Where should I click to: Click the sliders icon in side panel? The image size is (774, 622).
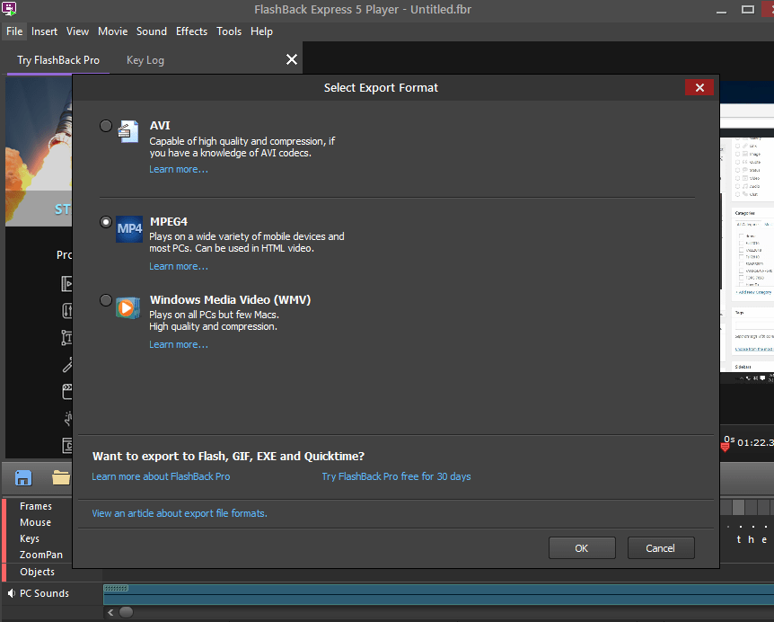(x=67, y=311)
